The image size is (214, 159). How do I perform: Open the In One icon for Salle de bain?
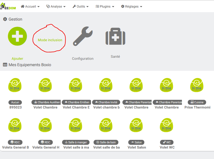pyautogui.click(x=106, y=125)
